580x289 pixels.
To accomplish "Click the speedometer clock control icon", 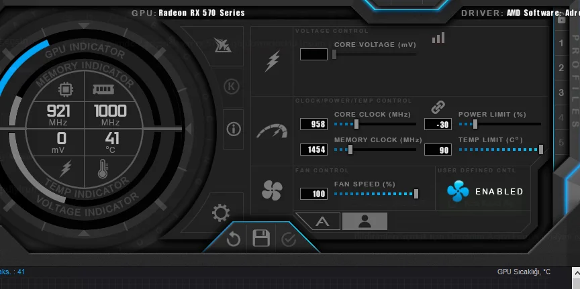I will tap(272, 131).
